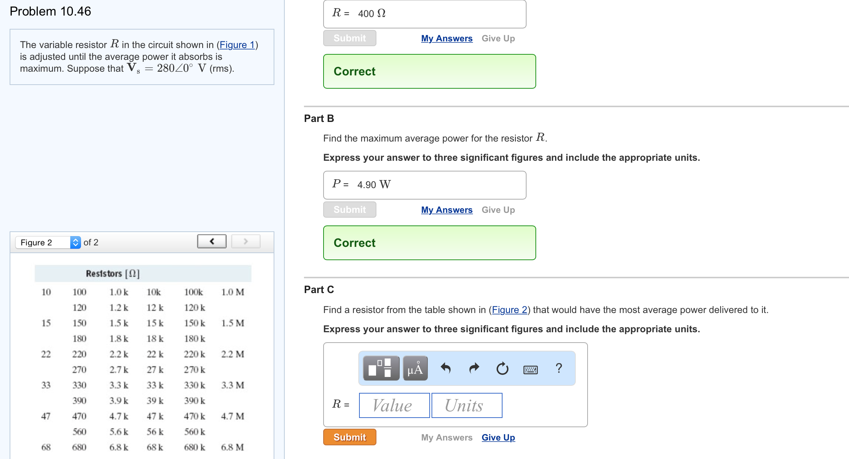Viewport: 849px width, 459px height.
Task: Open the templates icon in answer toolbar
Action: (381, 368)
